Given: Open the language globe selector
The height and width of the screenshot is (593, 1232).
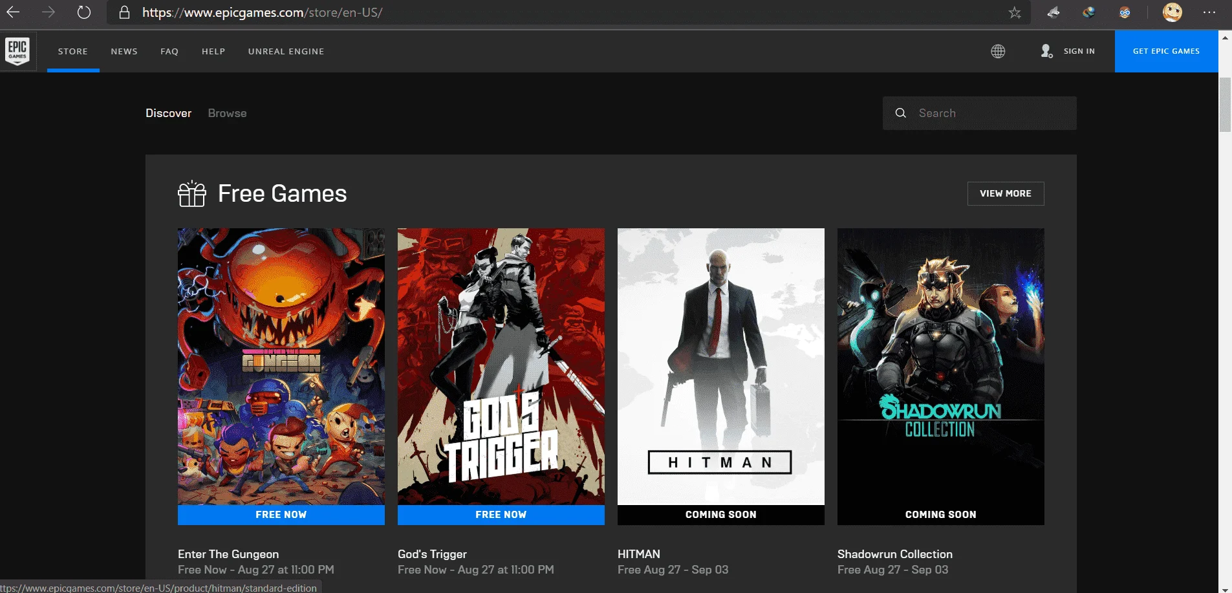Looking at the screenshot, I should click(x=998, y=51).
